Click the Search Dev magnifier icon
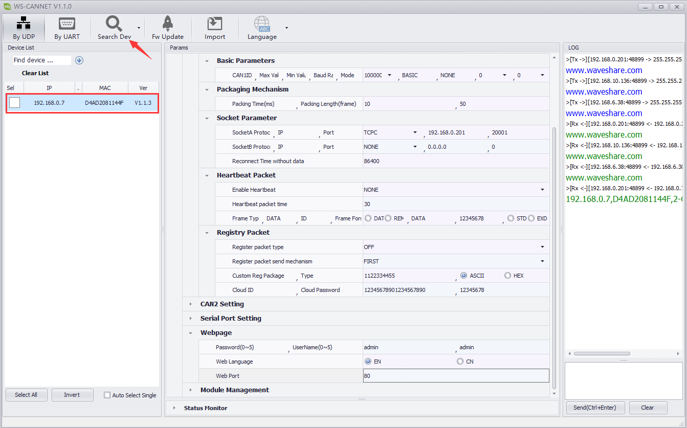This screenshot has width=687, height=428. click(114, 24)
